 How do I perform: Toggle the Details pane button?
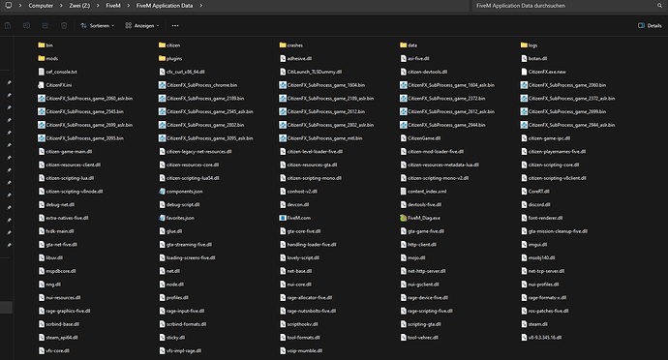tap(650, 25)
